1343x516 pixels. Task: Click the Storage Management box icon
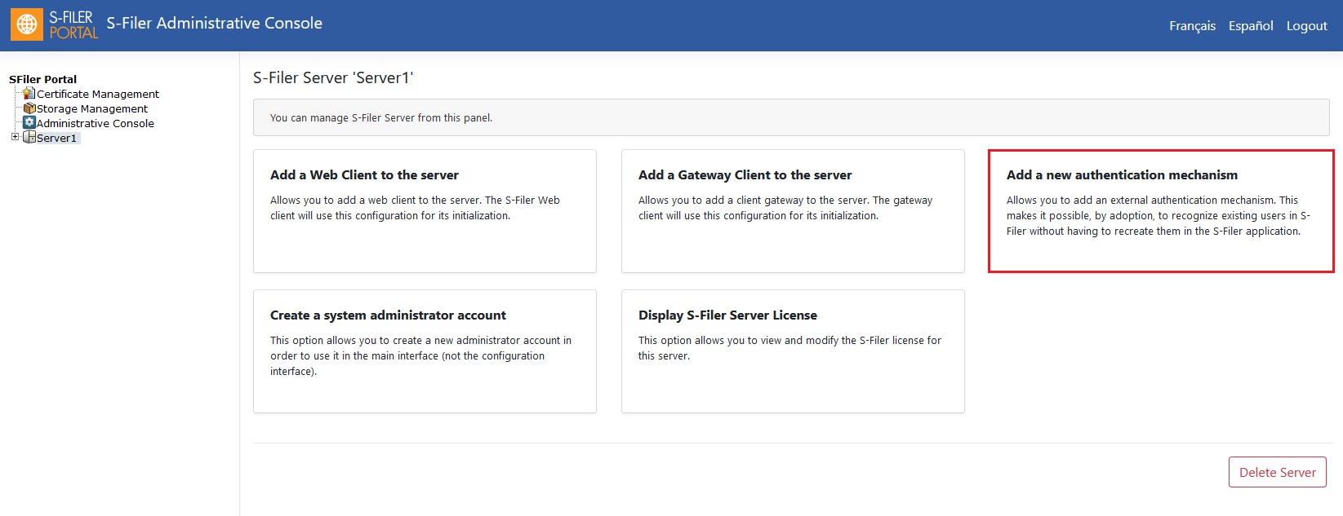tap(29, 108)
